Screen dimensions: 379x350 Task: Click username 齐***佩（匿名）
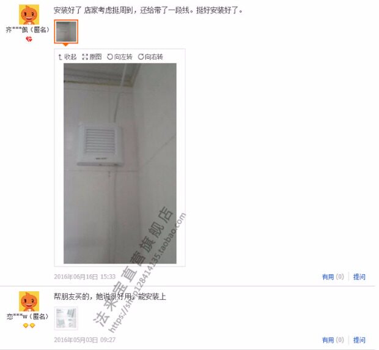coord(28,30)
